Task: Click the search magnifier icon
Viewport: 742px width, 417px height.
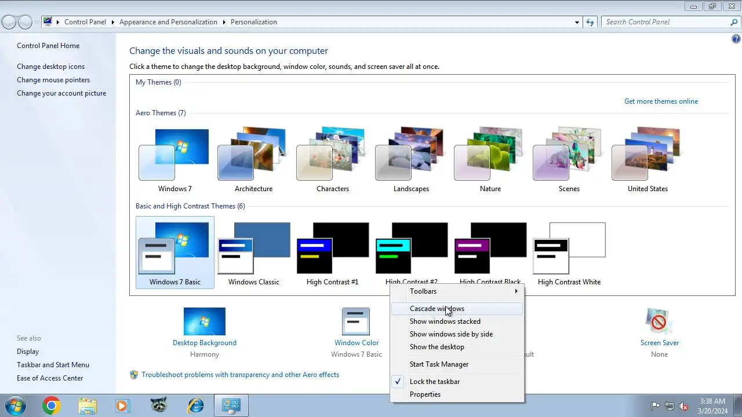Action: (734, 22)
